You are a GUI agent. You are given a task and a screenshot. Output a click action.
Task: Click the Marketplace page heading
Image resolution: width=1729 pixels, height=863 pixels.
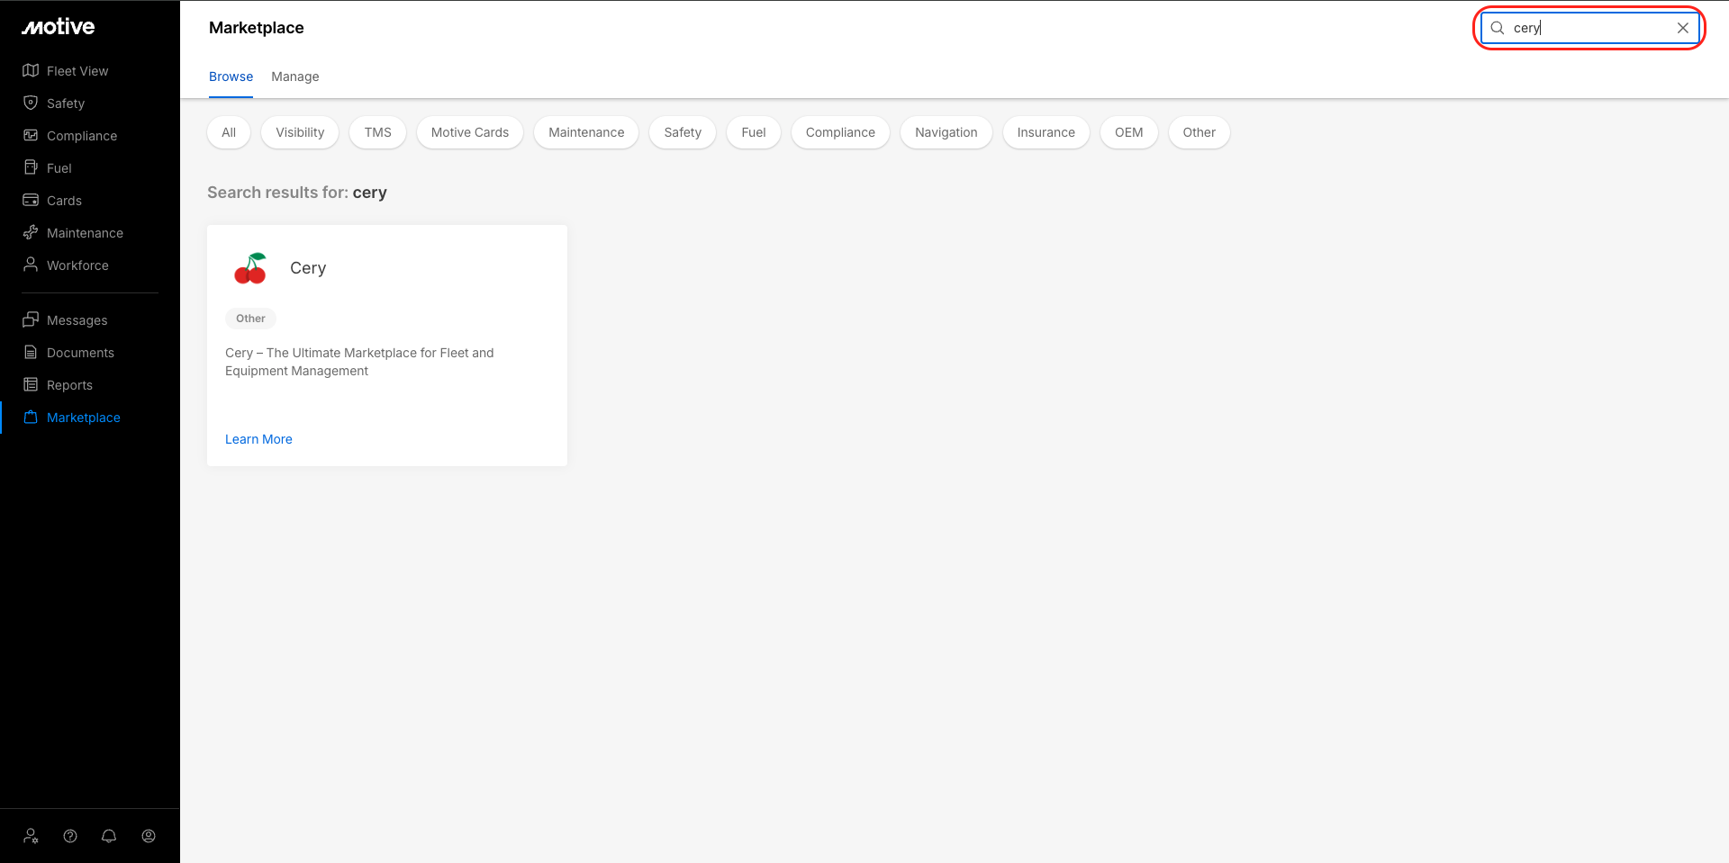pos(257,28)
